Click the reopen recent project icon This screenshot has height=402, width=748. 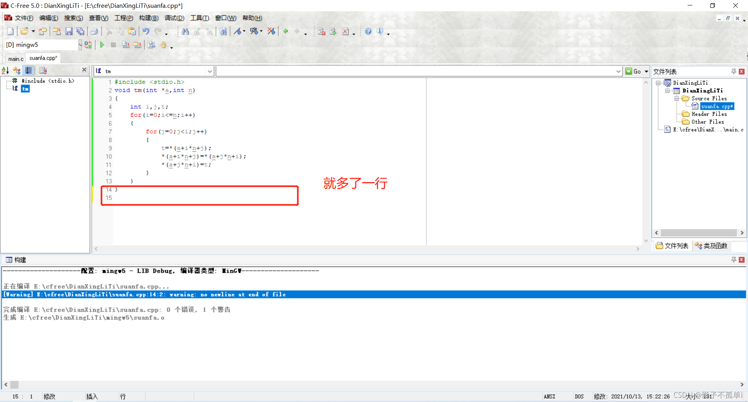(x=42, y=32)
